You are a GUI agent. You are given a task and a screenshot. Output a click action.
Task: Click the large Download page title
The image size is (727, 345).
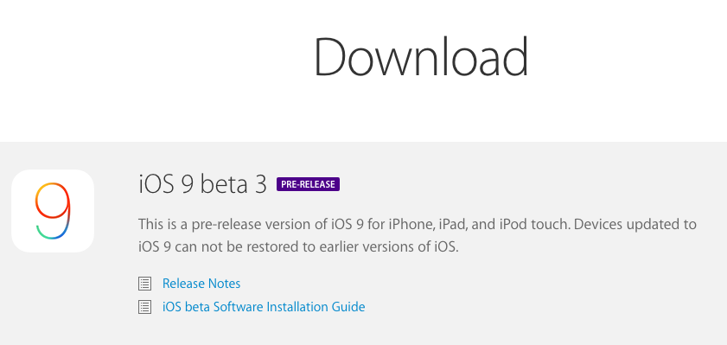pos(421,57)
